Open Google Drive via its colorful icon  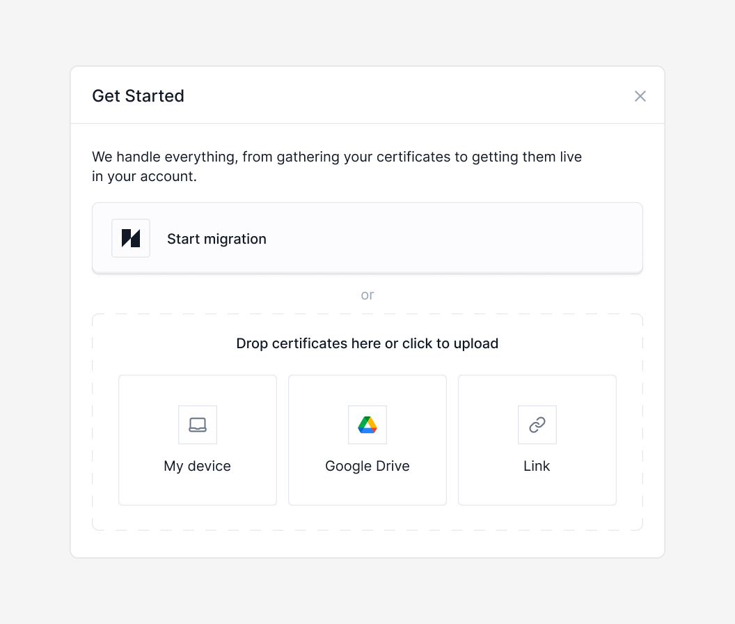tap(367, 425)
